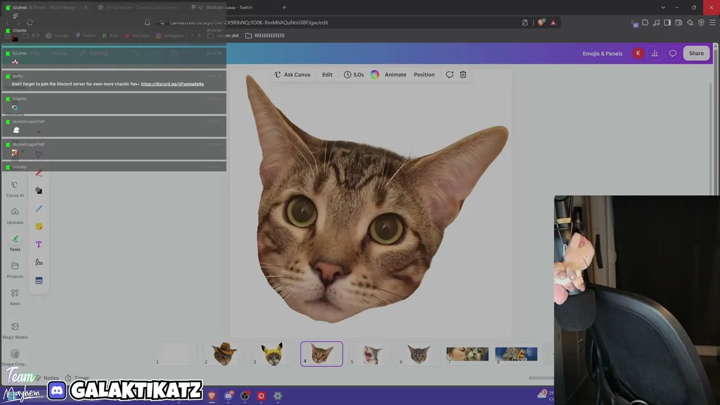The height and width of the screenshot is (405, 720).
Task: Open the Tools sidebar panel
Action: (15, 243)
